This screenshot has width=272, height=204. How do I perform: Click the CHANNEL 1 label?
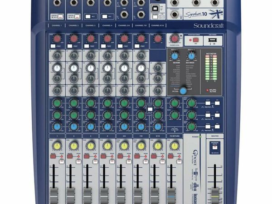pos(57,25)
